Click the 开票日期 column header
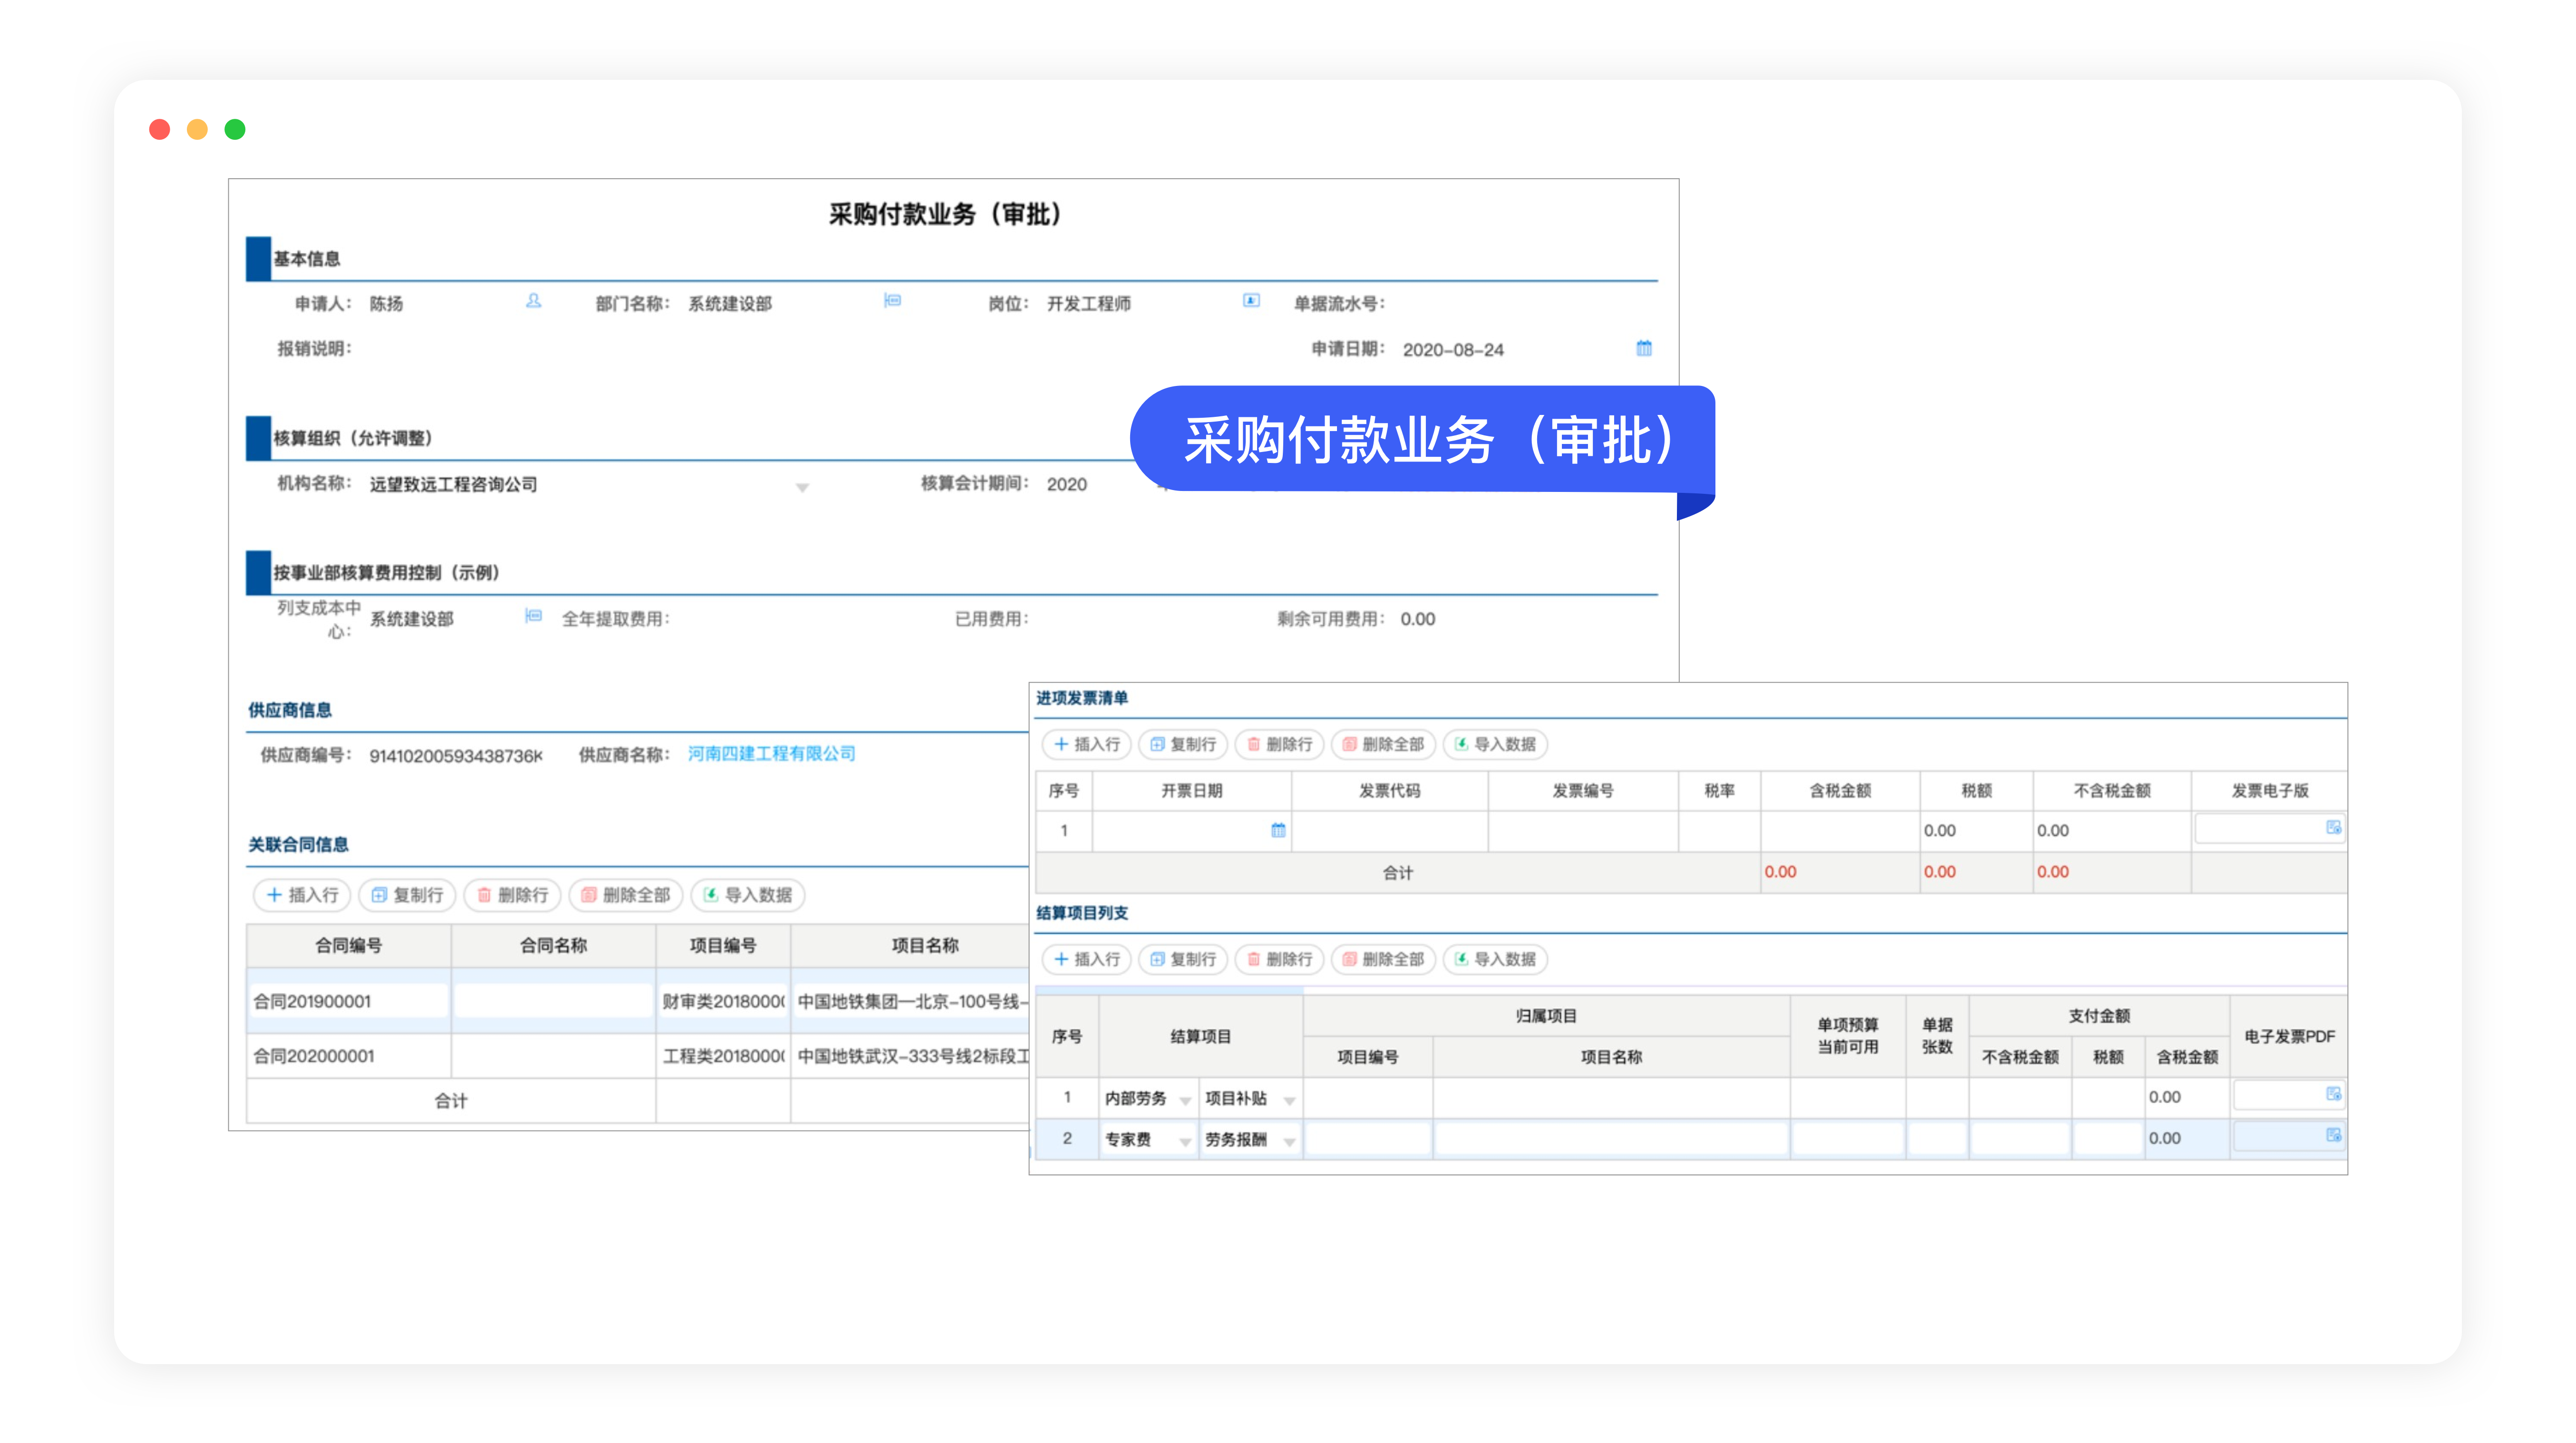The image size is (2576, 1443). coord(1191,790)
